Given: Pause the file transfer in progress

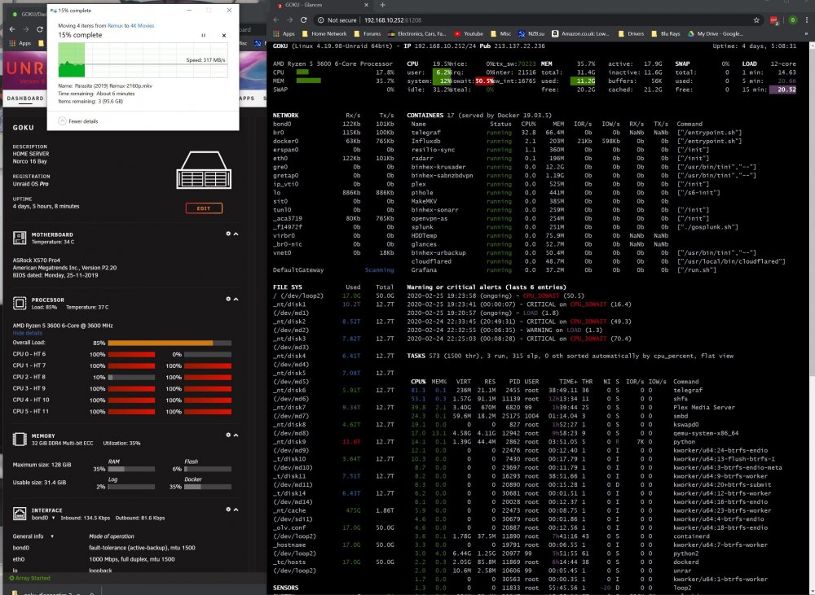Looking at the screenshot, I should (x=203, y=35).
